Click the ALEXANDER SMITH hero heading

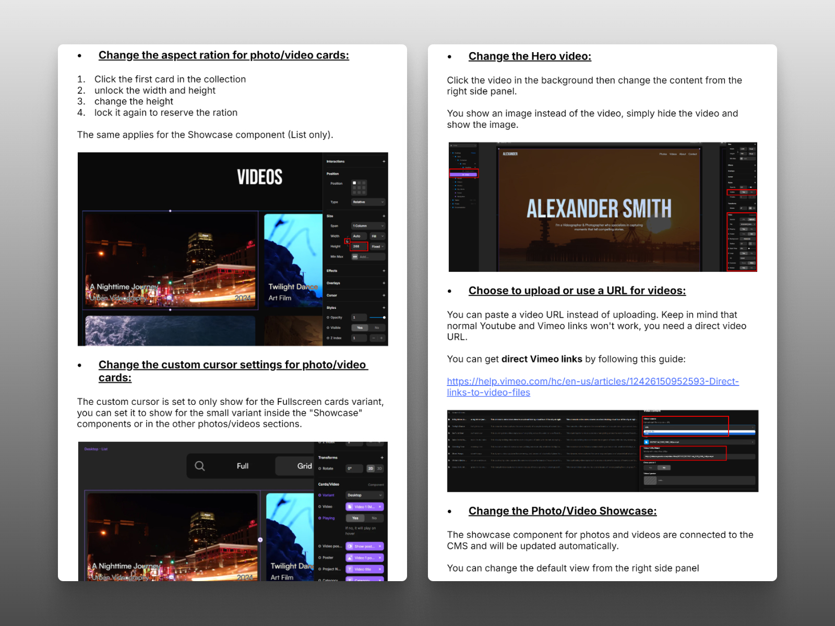coord(599,209)
